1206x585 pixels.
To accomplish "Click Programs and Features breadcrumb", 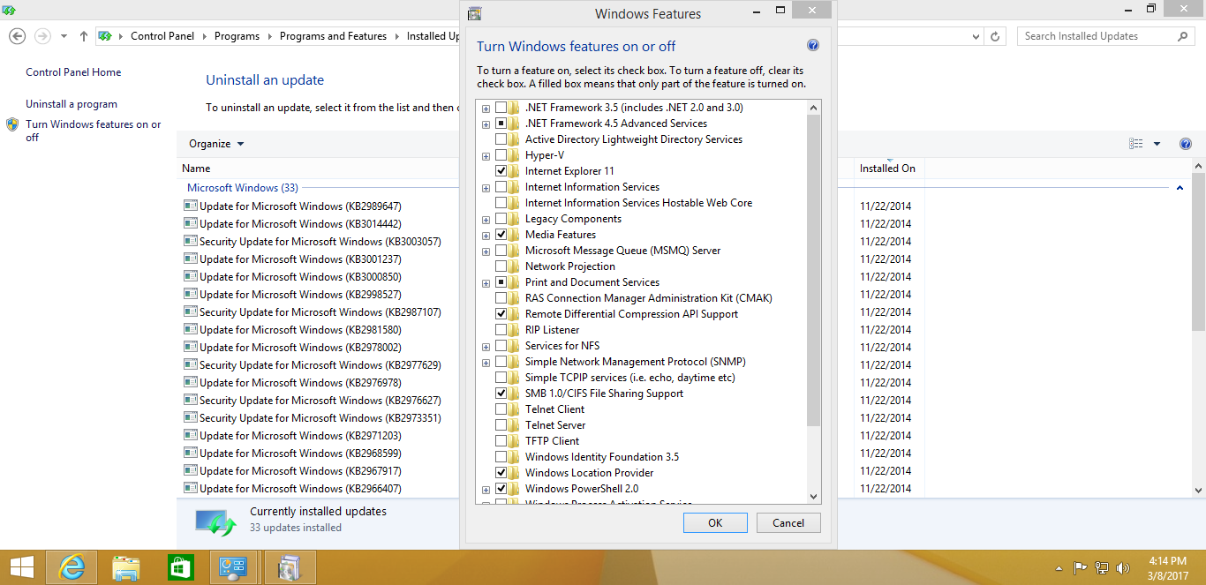I will pyautogui.click(x=333, y=36).
